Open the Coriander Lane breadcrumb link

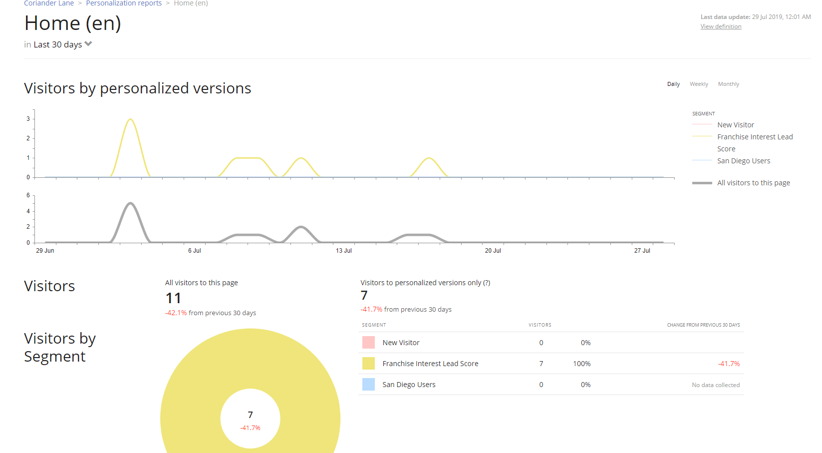click(x=49, y=3)
